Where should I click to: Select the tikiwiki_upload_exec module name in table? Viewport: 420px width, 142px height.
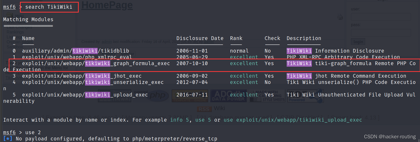85,95
